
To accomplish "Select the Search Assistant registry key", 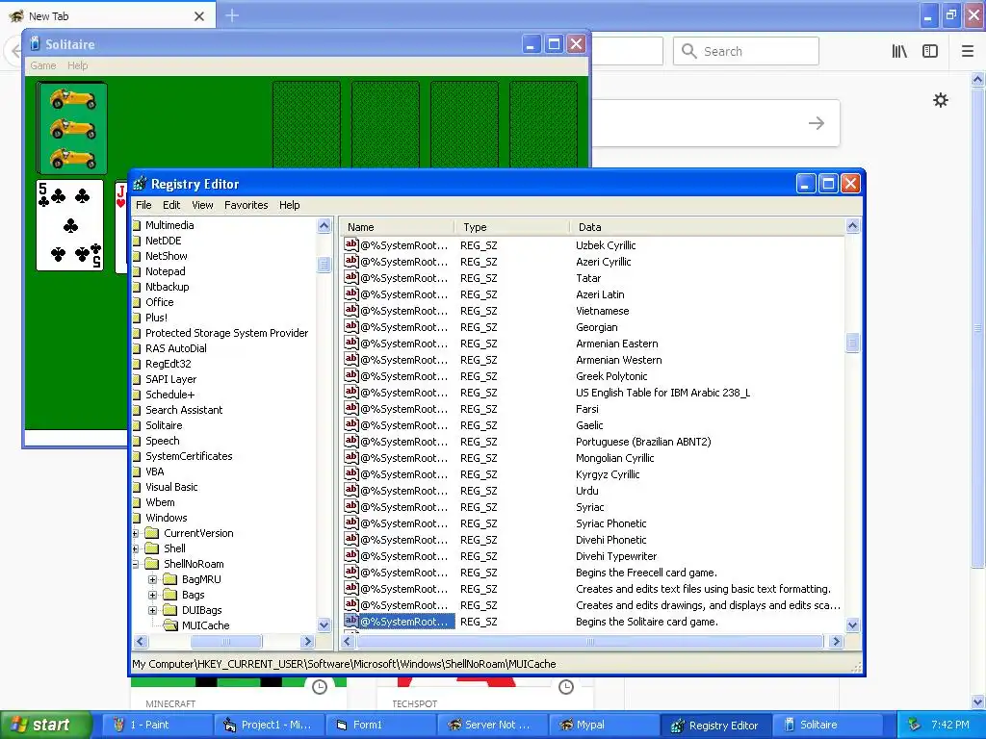I will coord(184,410).
